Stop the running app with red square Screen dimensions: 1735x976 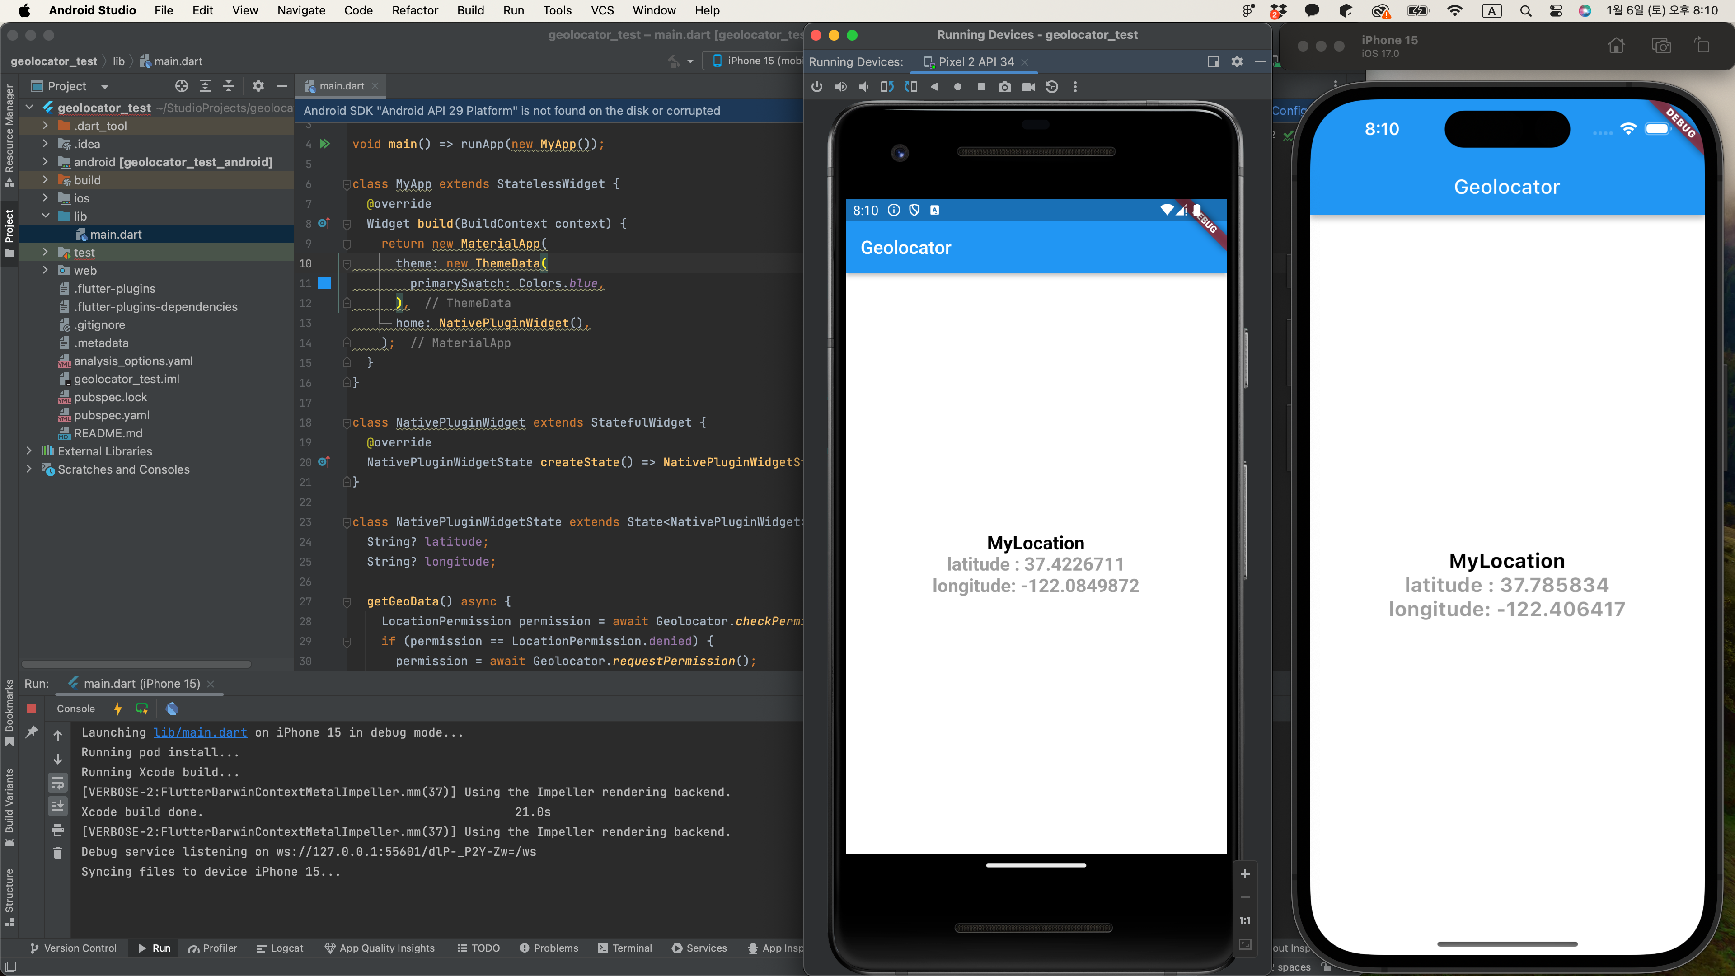(32, 709)
